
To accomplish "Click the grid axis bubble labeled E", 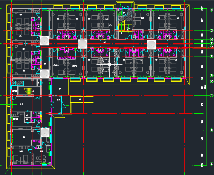I will pos(212,56).
